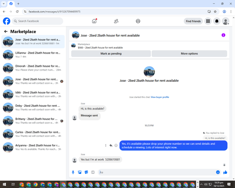Open the tab search dropdown
This screenshot has width=235, height=188.
(4, 4)
